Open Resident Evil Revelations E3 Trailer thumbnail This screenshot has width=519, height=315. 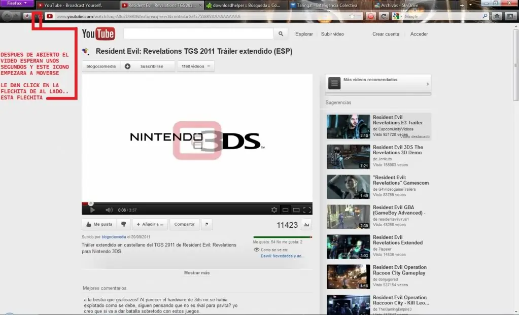coord(348,126)
